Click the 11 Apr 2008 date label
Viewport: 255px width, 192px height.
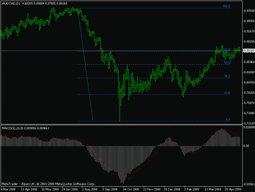[x=29, y=190]
